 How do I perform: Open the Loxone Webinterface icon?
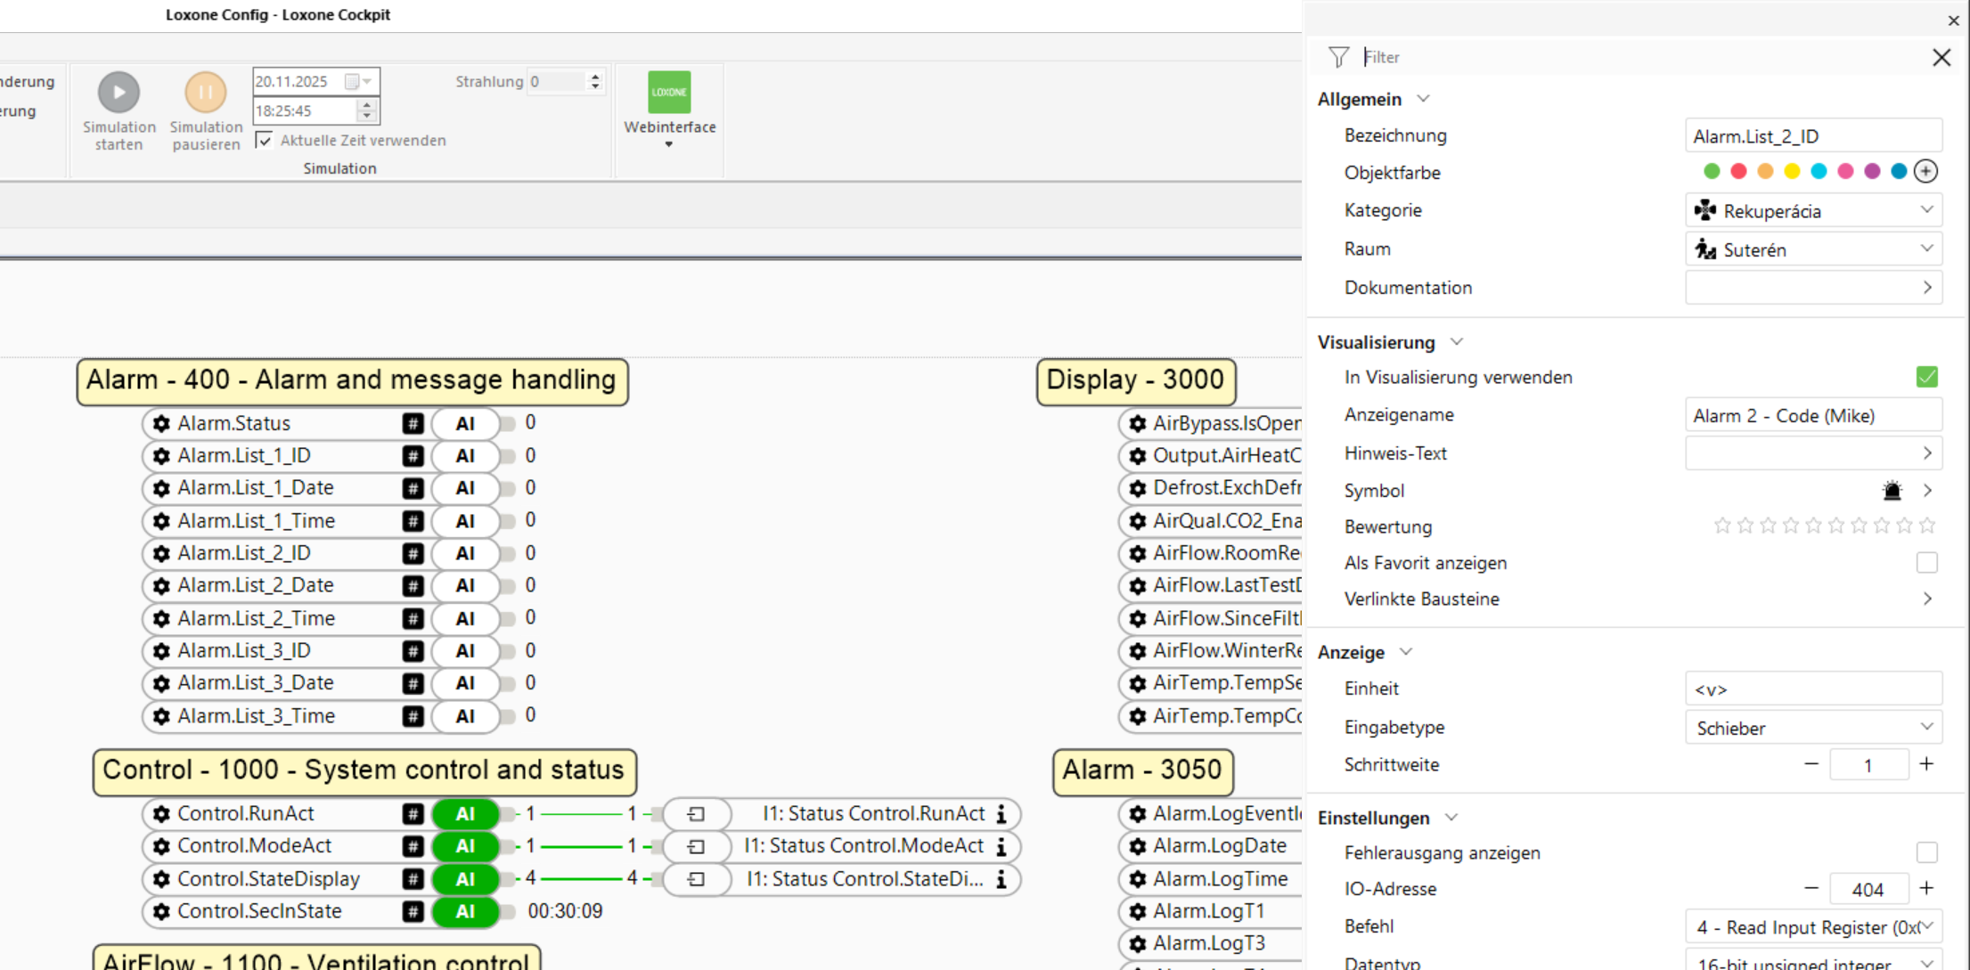tap(669, 92)
